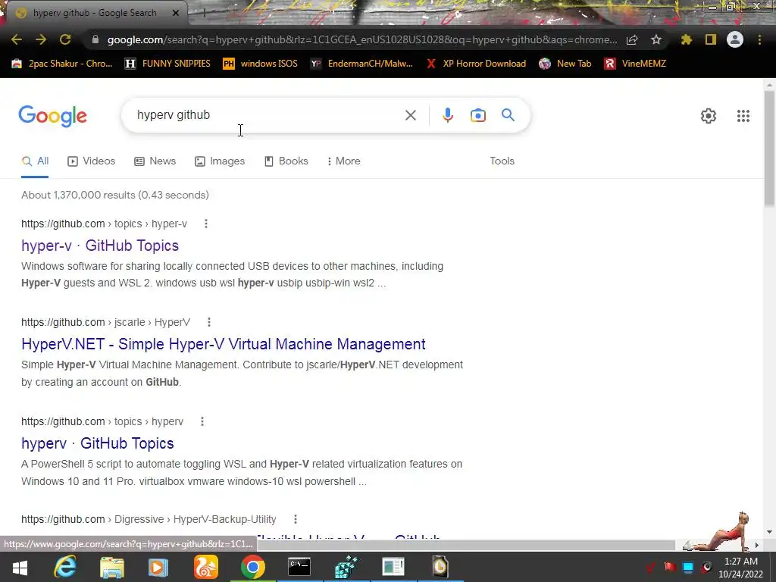
Task: Click the github.com › Digressive › HyperV-Backup-Utility URL
Action: [149, 519]
